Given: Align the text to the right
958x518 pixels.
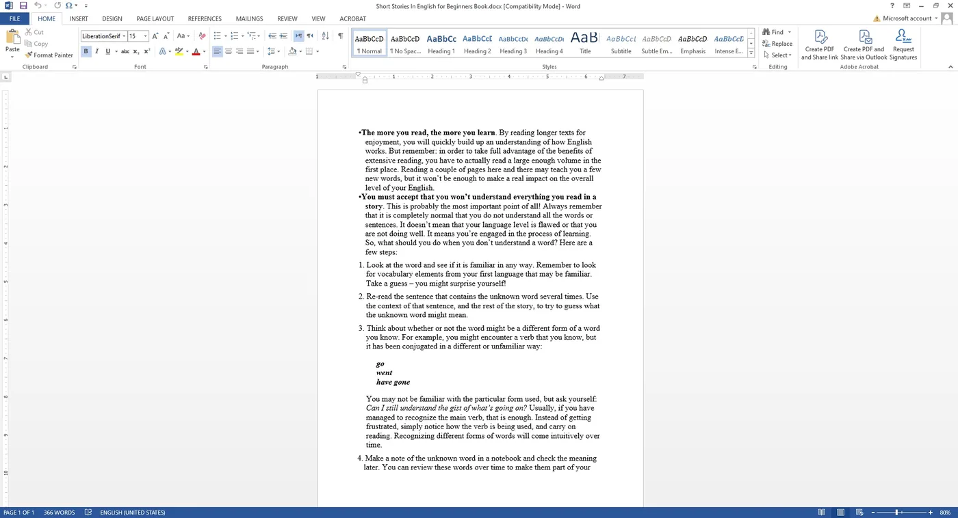Looking at the screenshot, I should click(239, 51).
